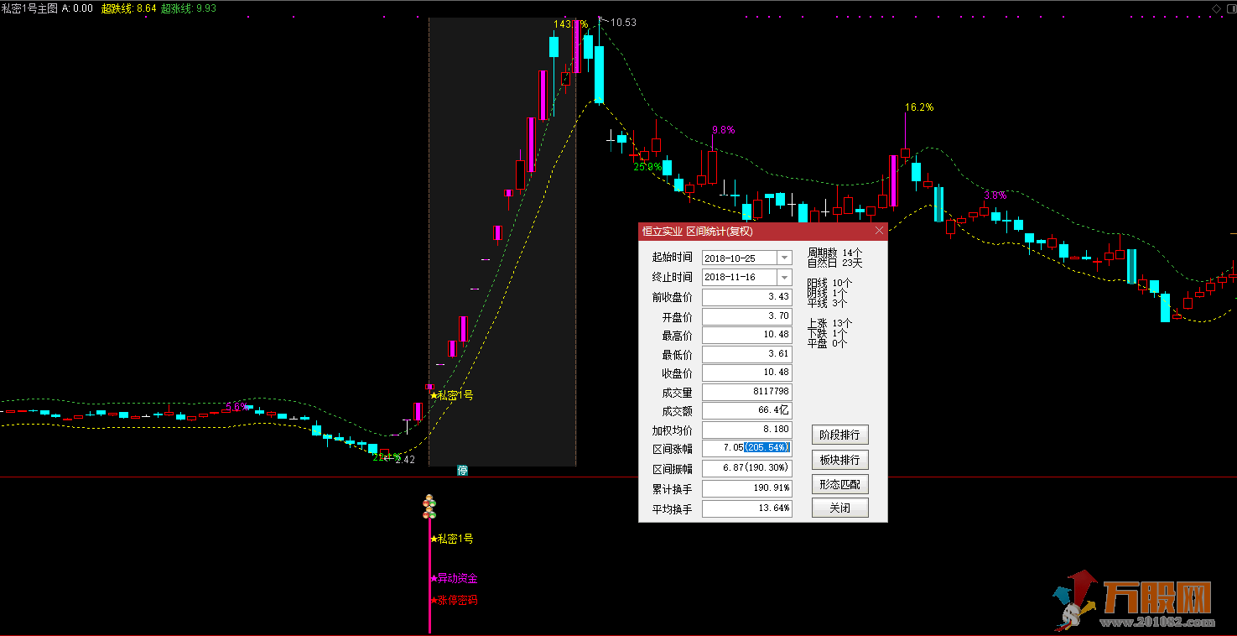Image resolution: width=1237 pixels, height=636 pixels.
Task: Click the 阳线 10个 statistic text
Action: tap(830, 284)
